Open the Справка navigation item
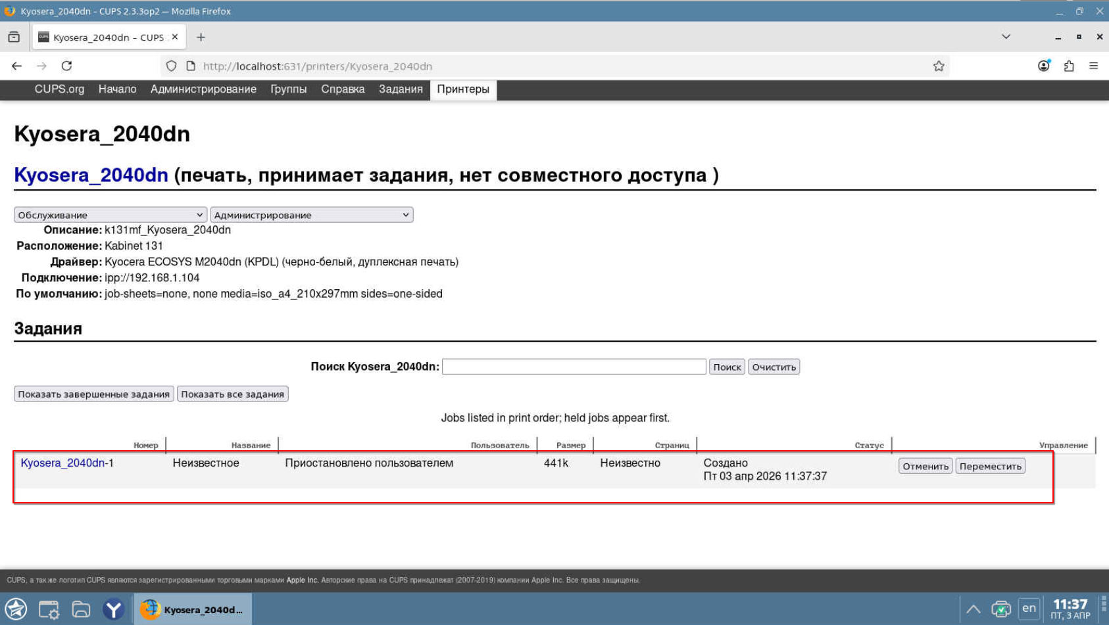Screen dimensions: 1109x625 pyautogui.click(x=342, y=89)
